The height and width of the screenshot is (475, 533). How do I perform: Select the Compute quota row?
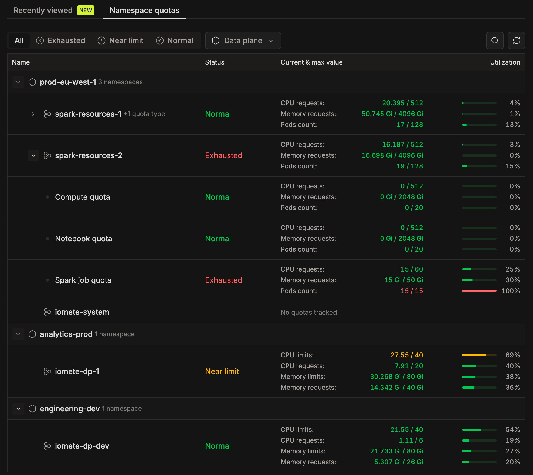[x=266, y=197]
